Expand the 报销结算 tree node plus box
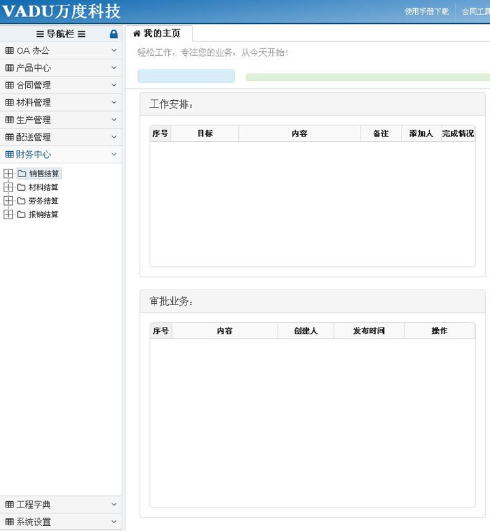 coord(8,215)
